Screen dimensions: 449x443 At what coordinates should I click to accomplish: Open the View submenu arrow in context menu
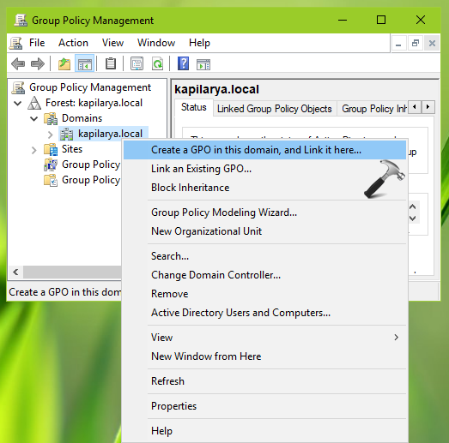tap(397, 338)
